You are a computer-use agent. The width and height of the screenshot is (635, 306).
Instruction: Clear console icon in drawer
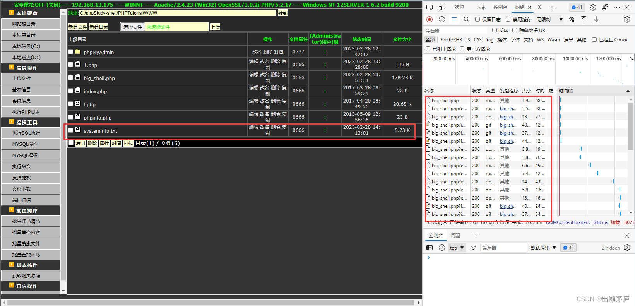(x=442, y=248)
